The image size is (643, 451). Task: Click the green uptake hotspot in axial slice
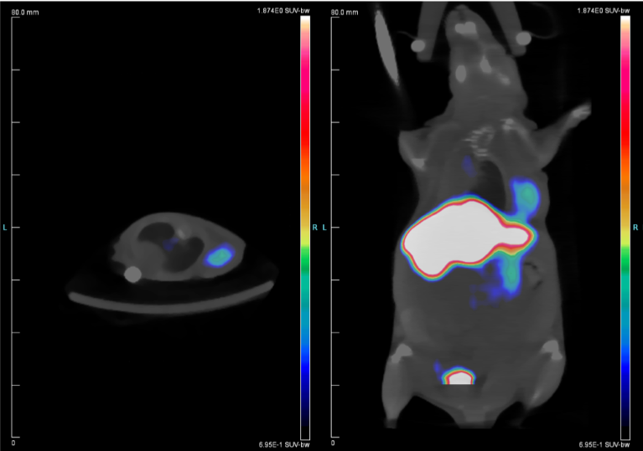(220, 254)
